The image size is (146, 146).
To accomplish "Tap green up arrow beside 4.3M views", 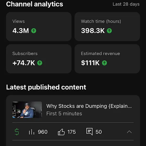I will tap(34, 31).
